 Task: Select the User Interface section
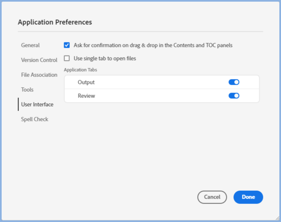click(37, 104)
